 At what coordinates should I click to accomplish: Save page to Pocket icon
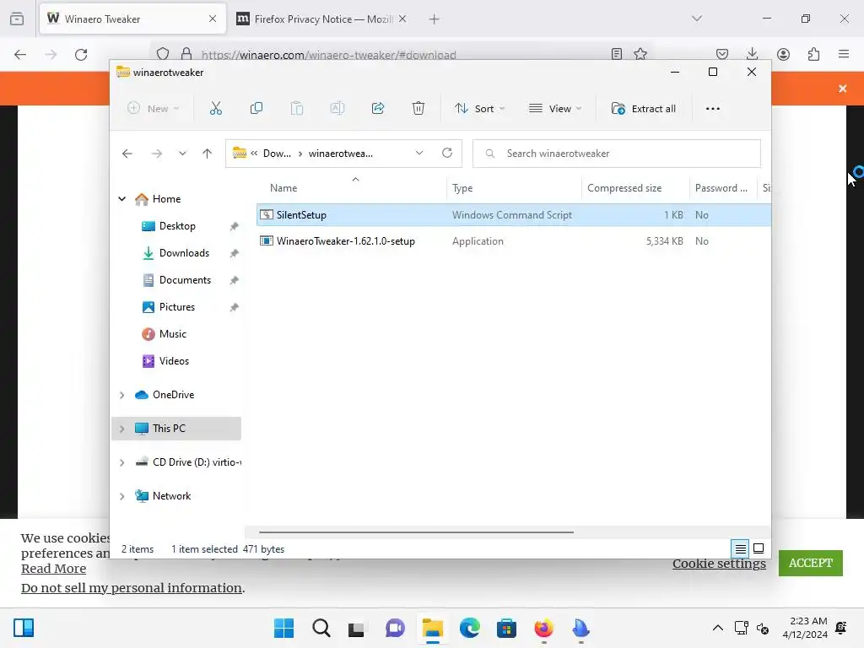(x=722, y=54)
